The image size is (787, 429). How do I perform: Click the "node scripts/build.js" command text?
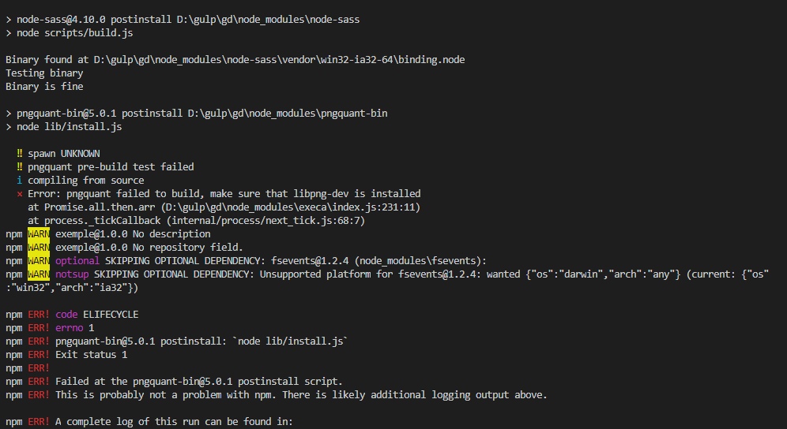66,33
